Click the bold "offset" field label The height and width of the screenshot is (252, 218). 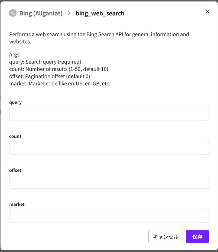pyautogui.click(x=15, y=170)
